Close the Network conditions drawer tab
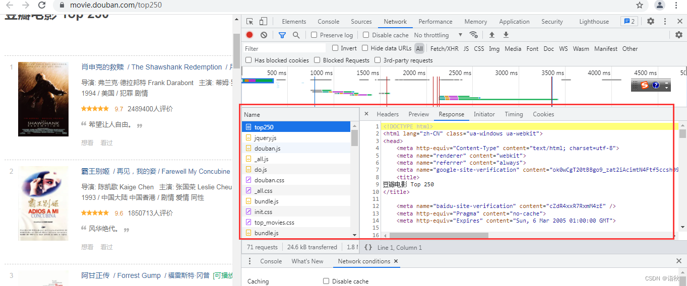 pos(396,261)
